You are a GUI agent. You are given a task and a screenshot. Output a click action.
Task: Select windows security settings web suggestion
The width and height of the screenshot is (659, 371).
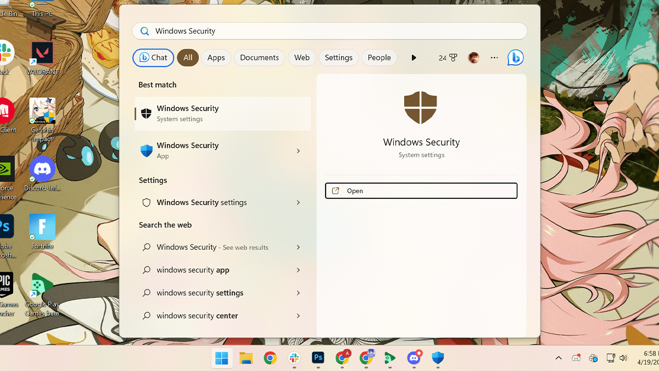[222, 293]
